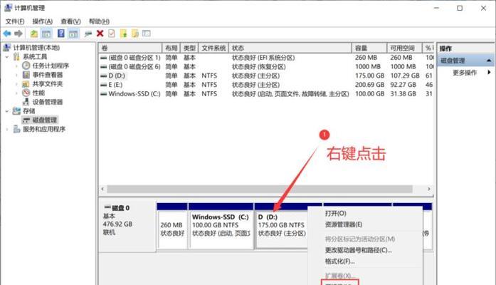Open the 帮助(H) menu
Viewport: 496px width, 285px height.
[99, 21]
